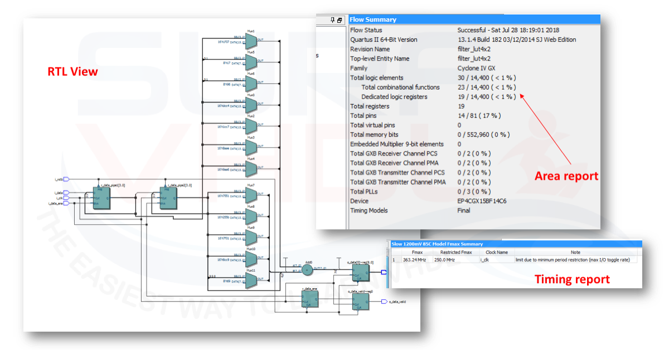The height and width of the screenshot is (350, 669).
Task: Select the Add0 adder symbol
Action: [307, 269]
